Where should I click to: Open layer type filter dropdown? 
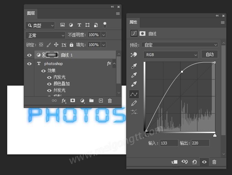click(x=40, y=25)
